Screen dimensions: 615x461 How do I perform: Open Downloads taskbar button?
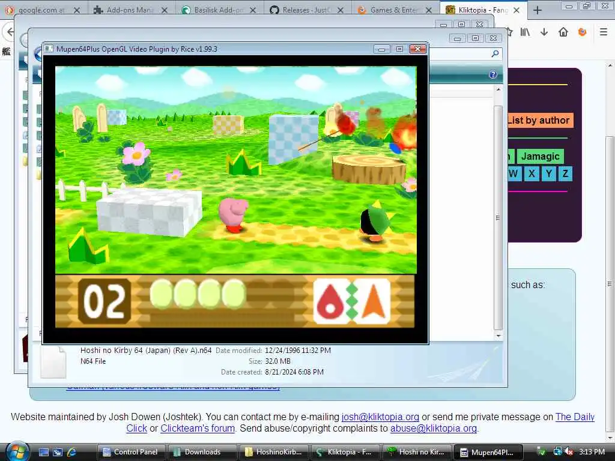click(x=202, y=452)
